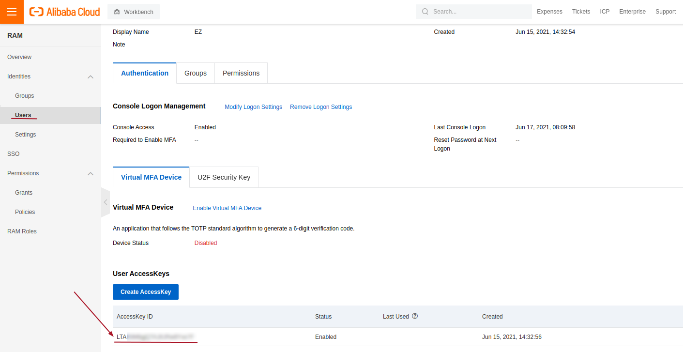This screenshot has width=683, height=352.
Task: Click the User AccessKeys heading
Action: [141, 274]
